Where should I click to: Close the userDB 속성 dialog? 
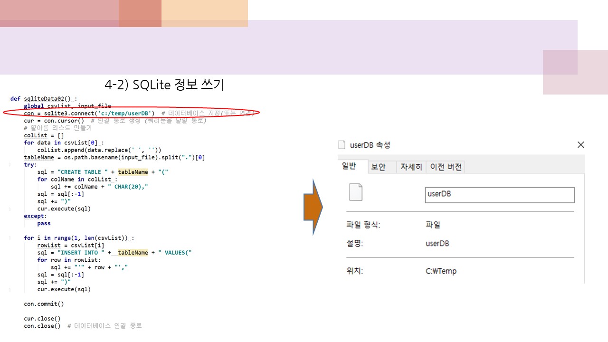(580, 144)
